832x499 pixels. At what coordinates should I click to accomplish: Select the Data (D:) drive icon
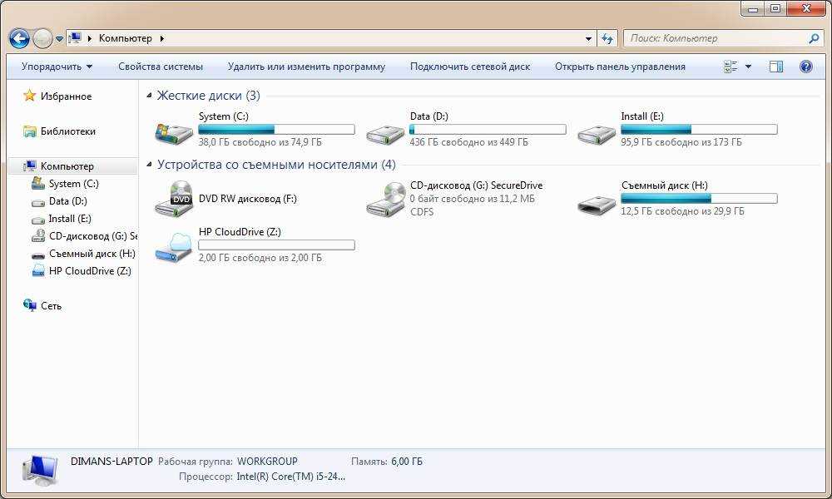(385, 134)
